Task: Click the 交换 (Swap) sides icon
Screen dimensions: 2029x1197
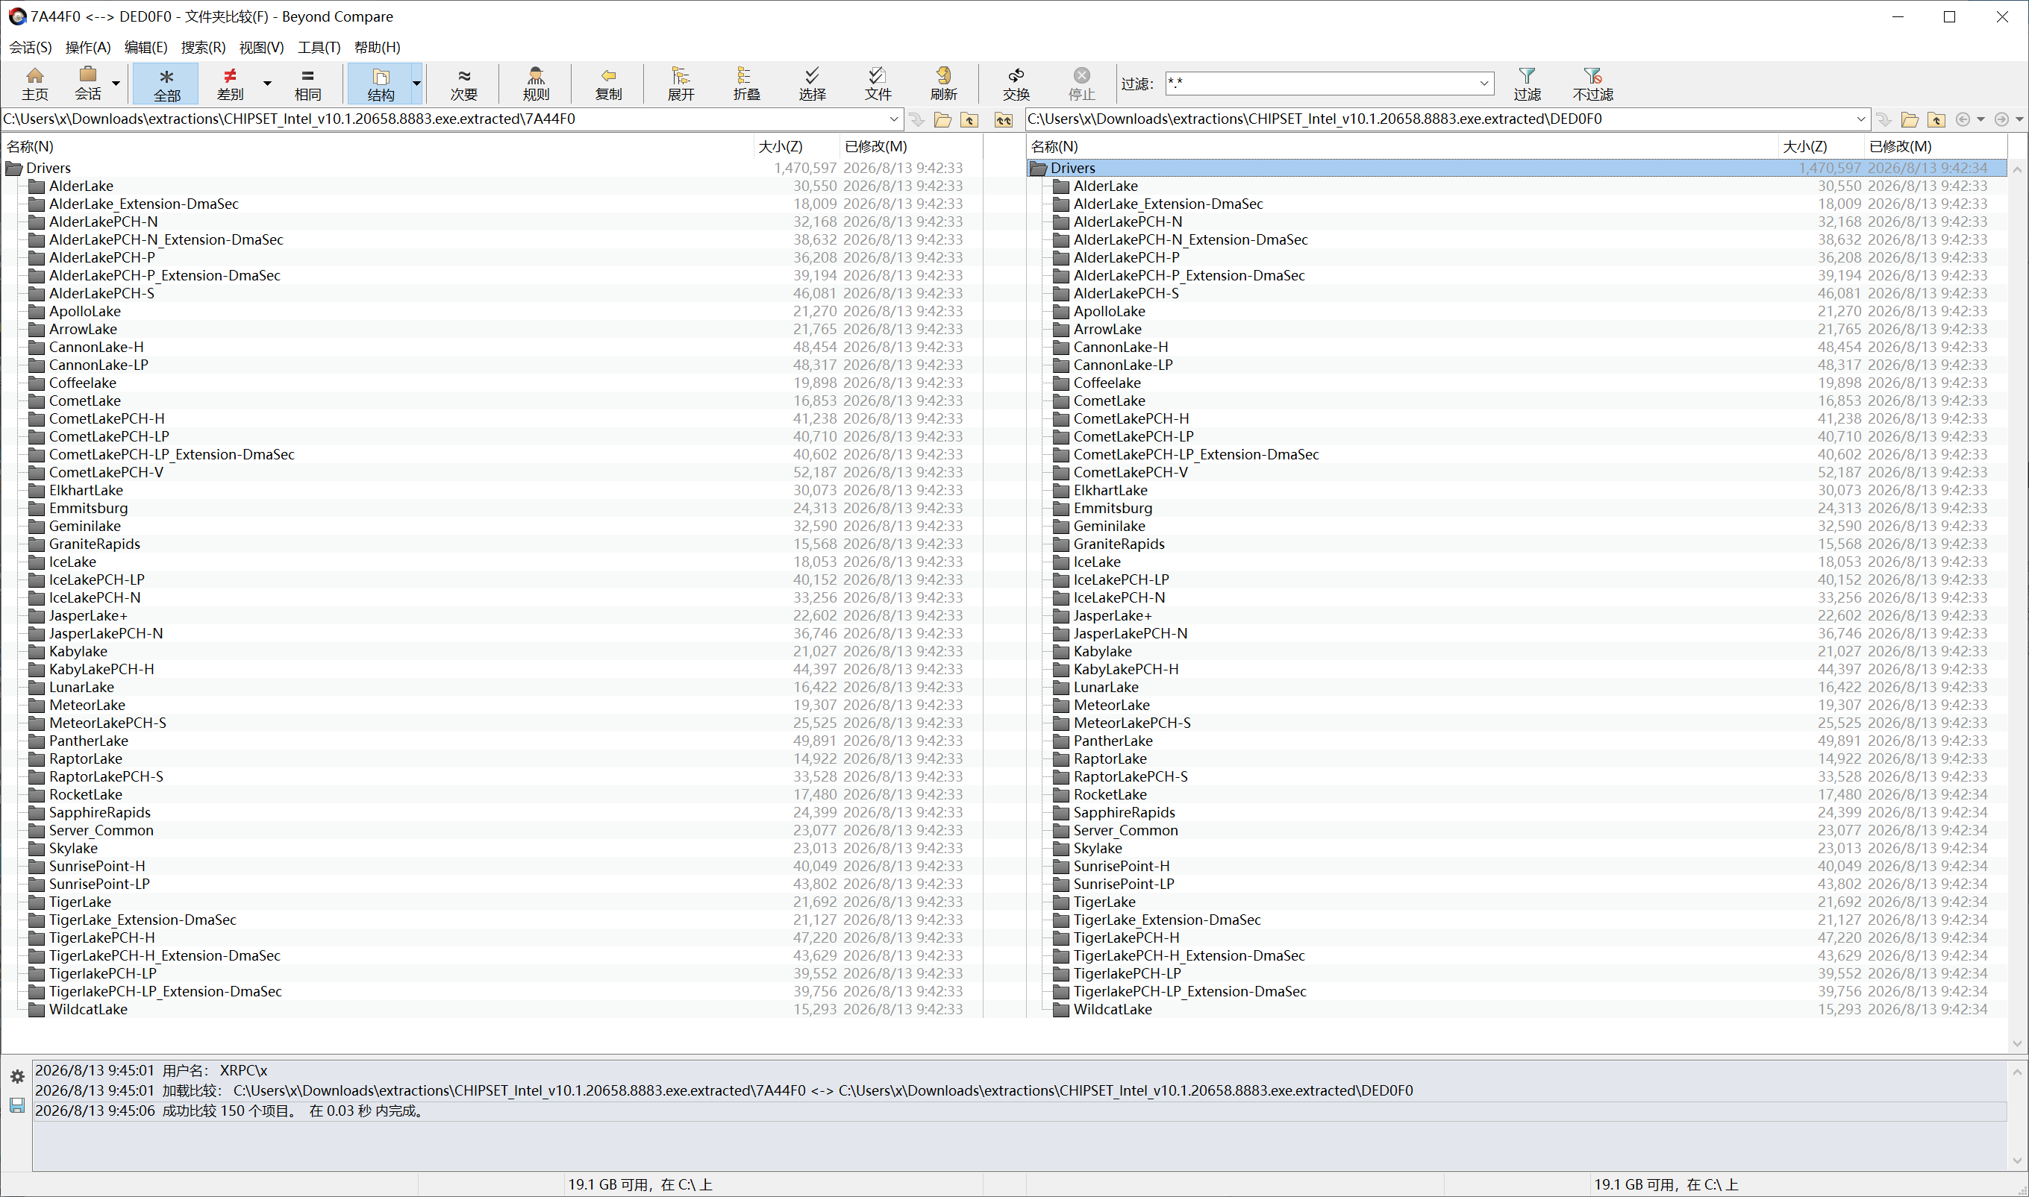Action: [1016, 84]
